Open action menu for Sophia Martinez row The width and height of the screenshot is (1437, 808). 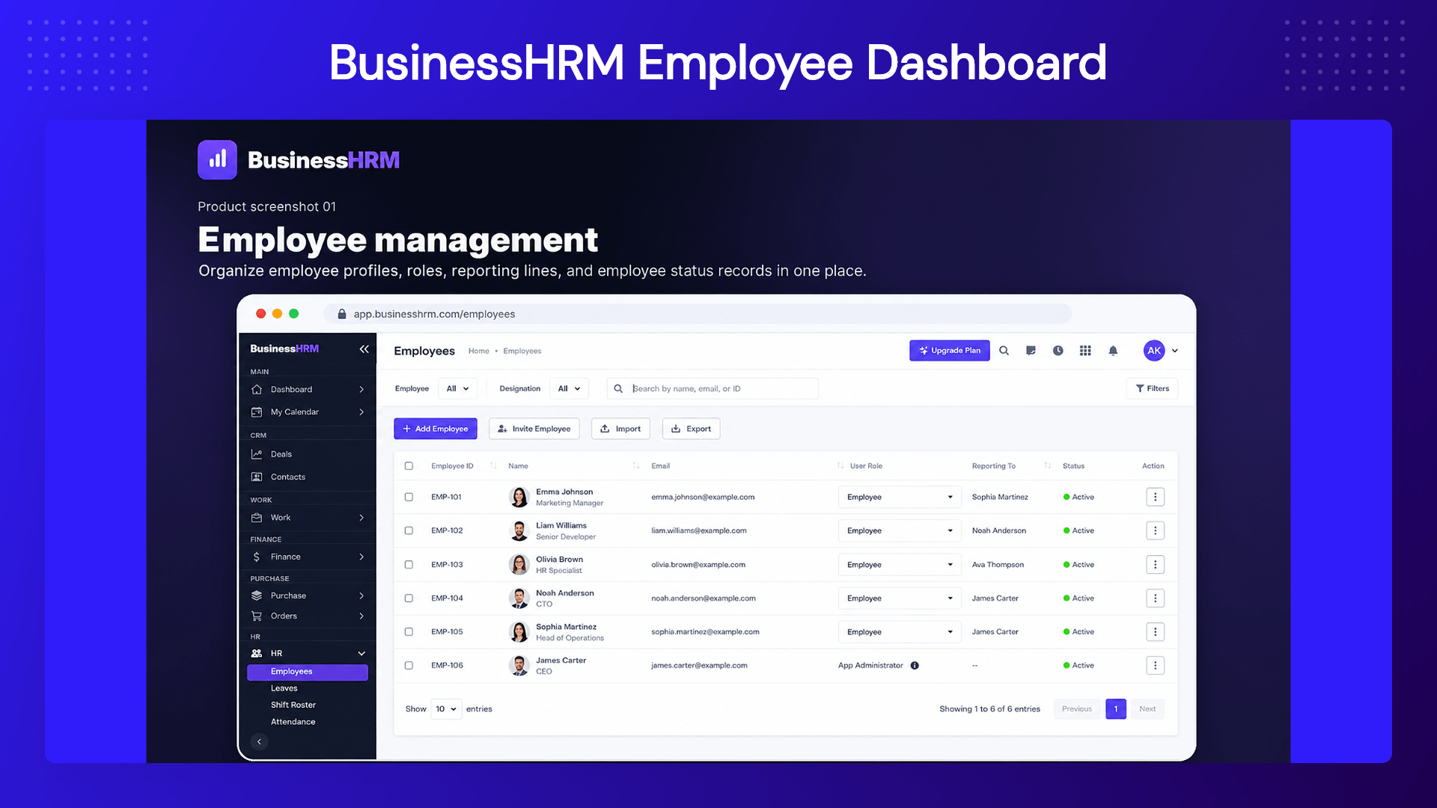(x=1155, y=631)
